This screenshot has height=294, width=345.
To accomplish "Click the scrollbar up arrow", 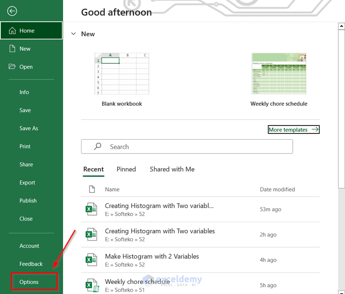I will (x=341, y=26).
